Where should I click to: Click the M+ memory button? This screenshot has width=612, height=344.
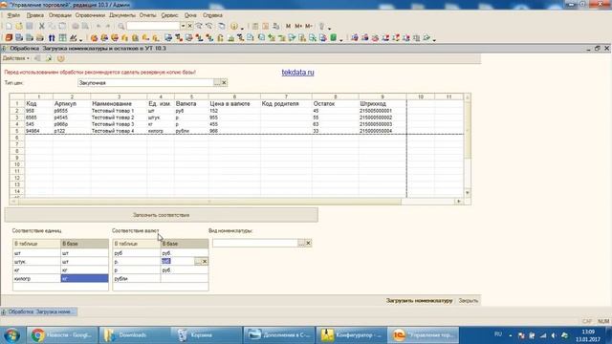[298, 26]
